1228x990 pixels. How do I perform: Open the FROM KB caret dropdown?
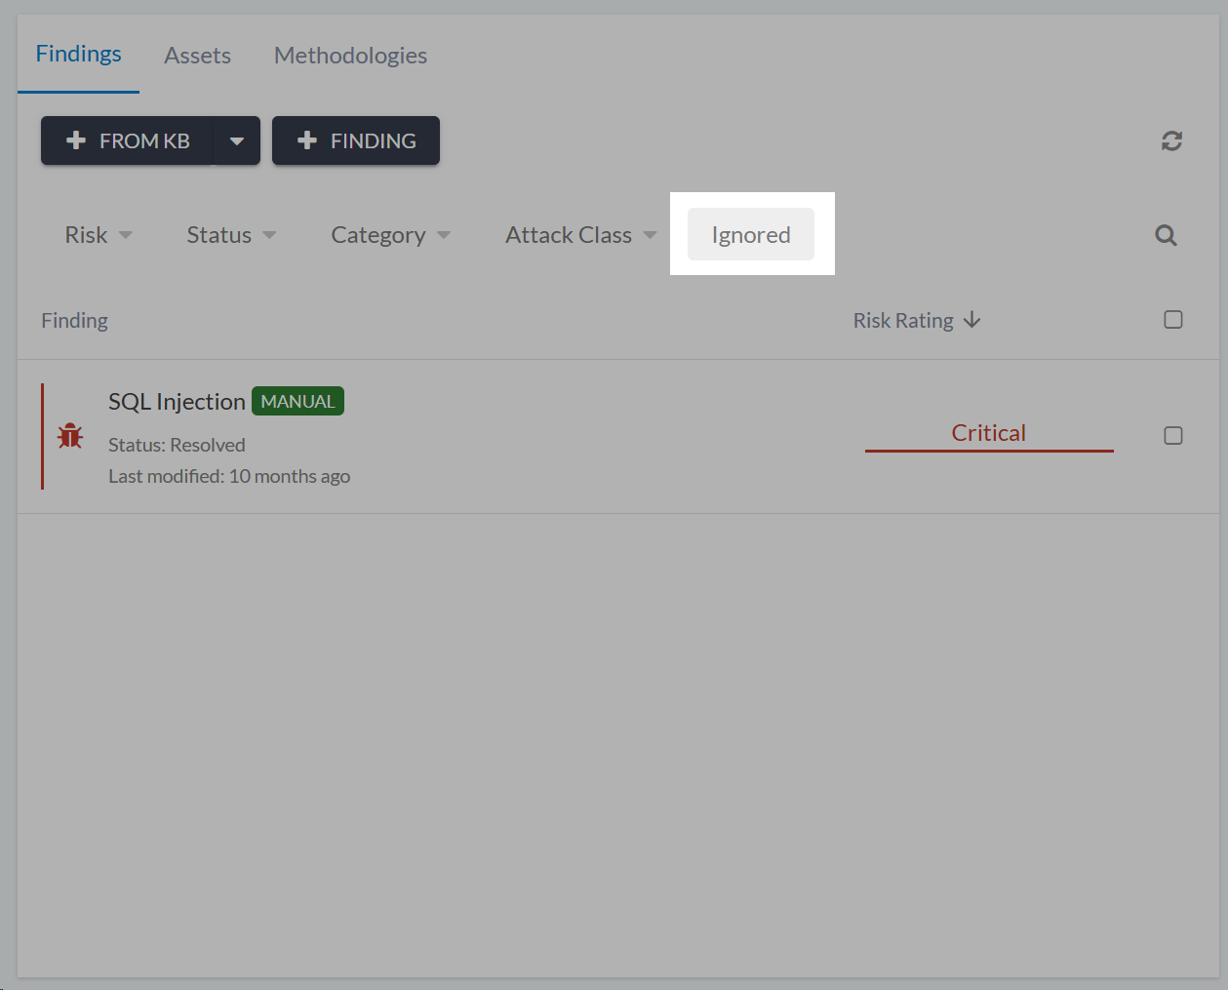click(237, 140)
